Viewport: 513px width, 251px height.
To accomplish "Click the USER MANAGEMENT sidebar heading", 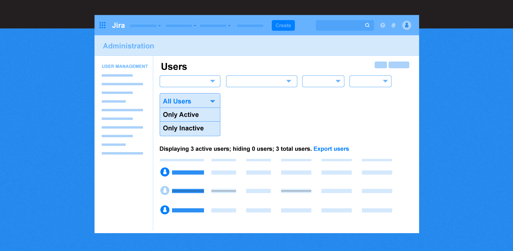I will point(125,66).
